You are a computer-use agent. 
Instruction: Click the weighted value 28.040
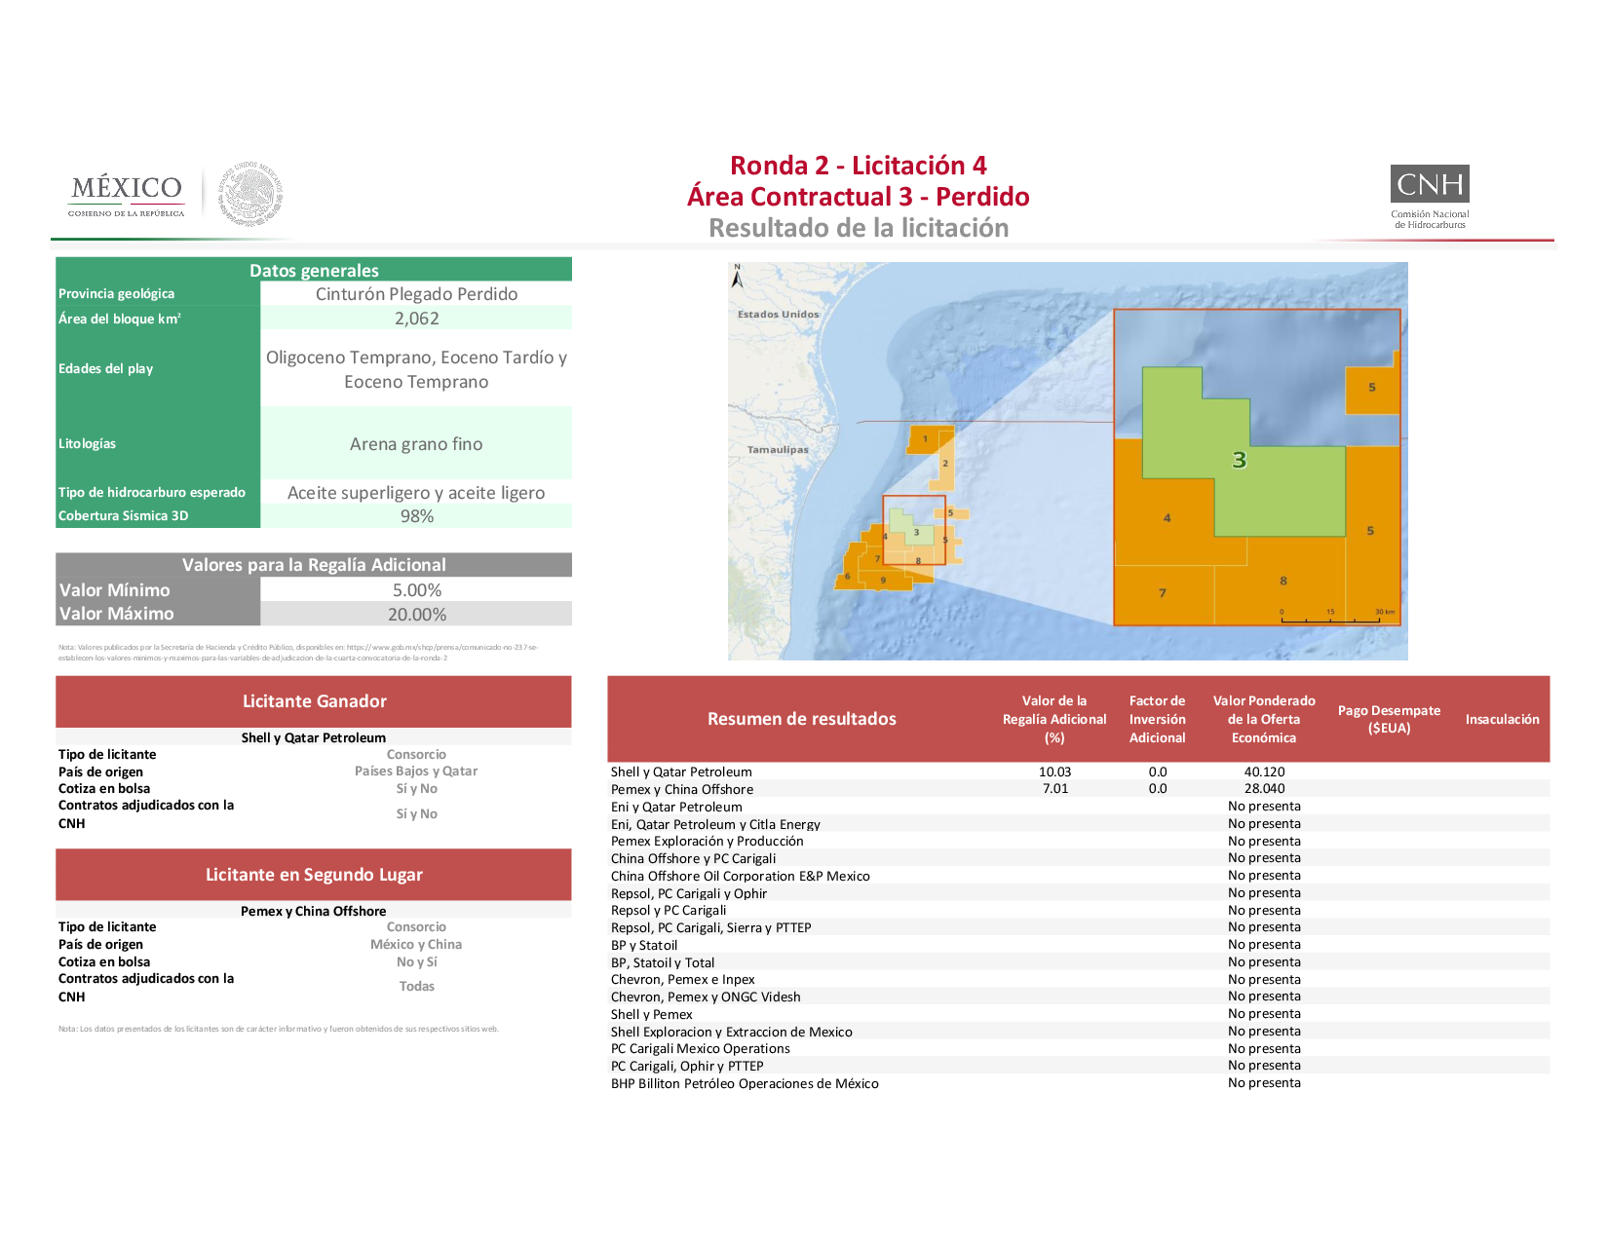coord(1265,789)
